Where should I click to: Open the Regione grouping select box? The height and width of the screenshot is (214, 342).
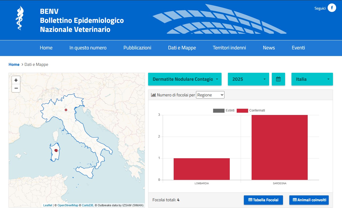(210, 95)
